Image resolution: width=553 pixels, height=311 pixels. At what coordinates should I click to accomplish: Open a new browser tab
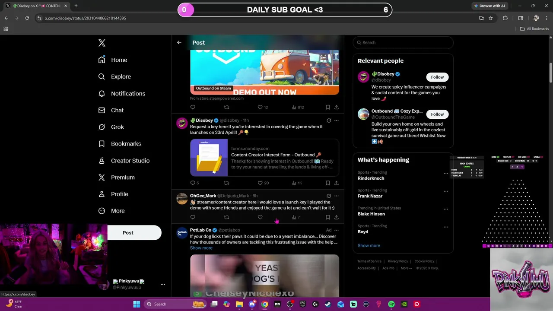(76, 6)
